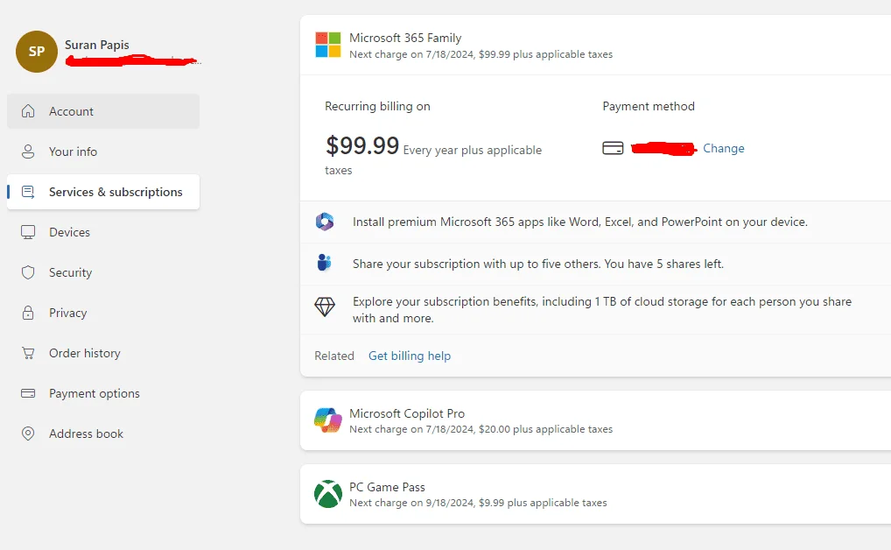Click Explore your subscription benefits row
This screenshot has width=891, height=550.
coord(595,309)
